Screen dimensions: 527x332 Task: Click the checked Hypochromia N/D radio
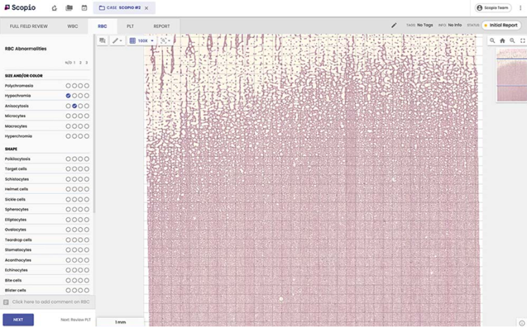[68, 95]
